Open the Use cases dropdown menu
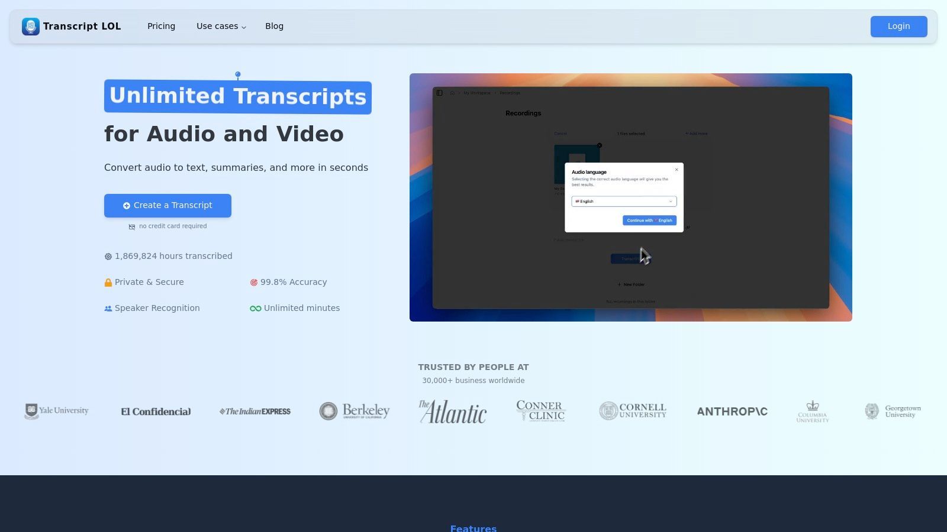Screen dimensions: 947x532 220,26
